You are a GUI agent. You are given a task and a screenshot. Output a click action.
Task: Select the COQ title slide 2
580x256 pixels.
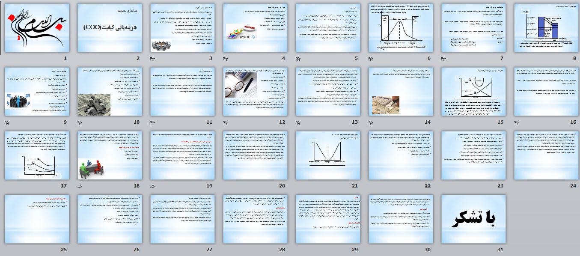[110, 28]
